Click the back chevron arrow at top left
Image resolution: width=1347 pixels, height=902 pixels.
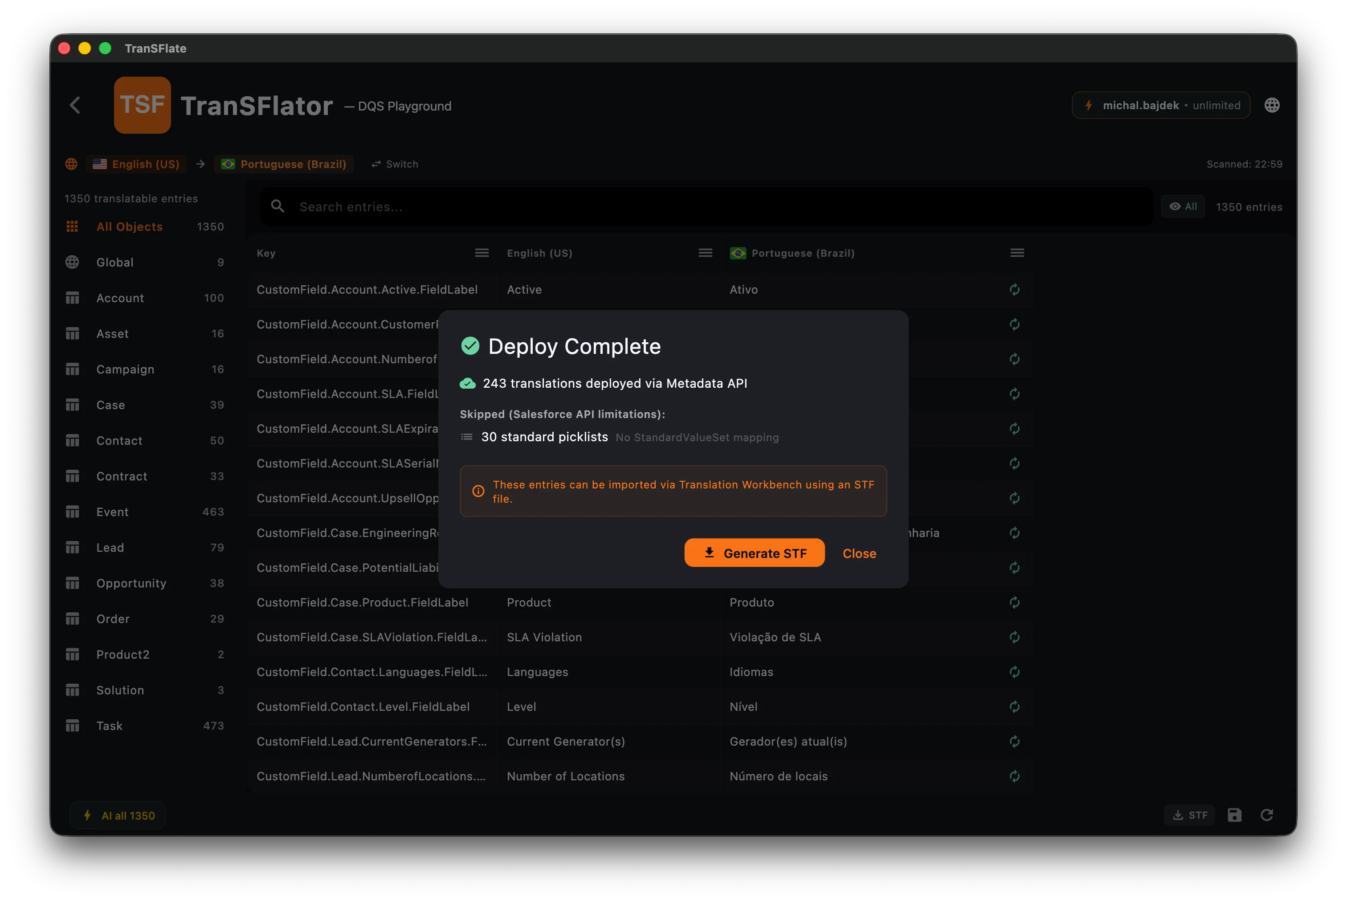(75, 105)
